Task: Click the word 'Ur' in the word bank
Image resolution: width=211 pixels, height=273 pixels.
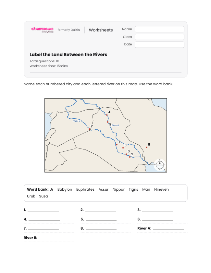Action: pos(51,189)
